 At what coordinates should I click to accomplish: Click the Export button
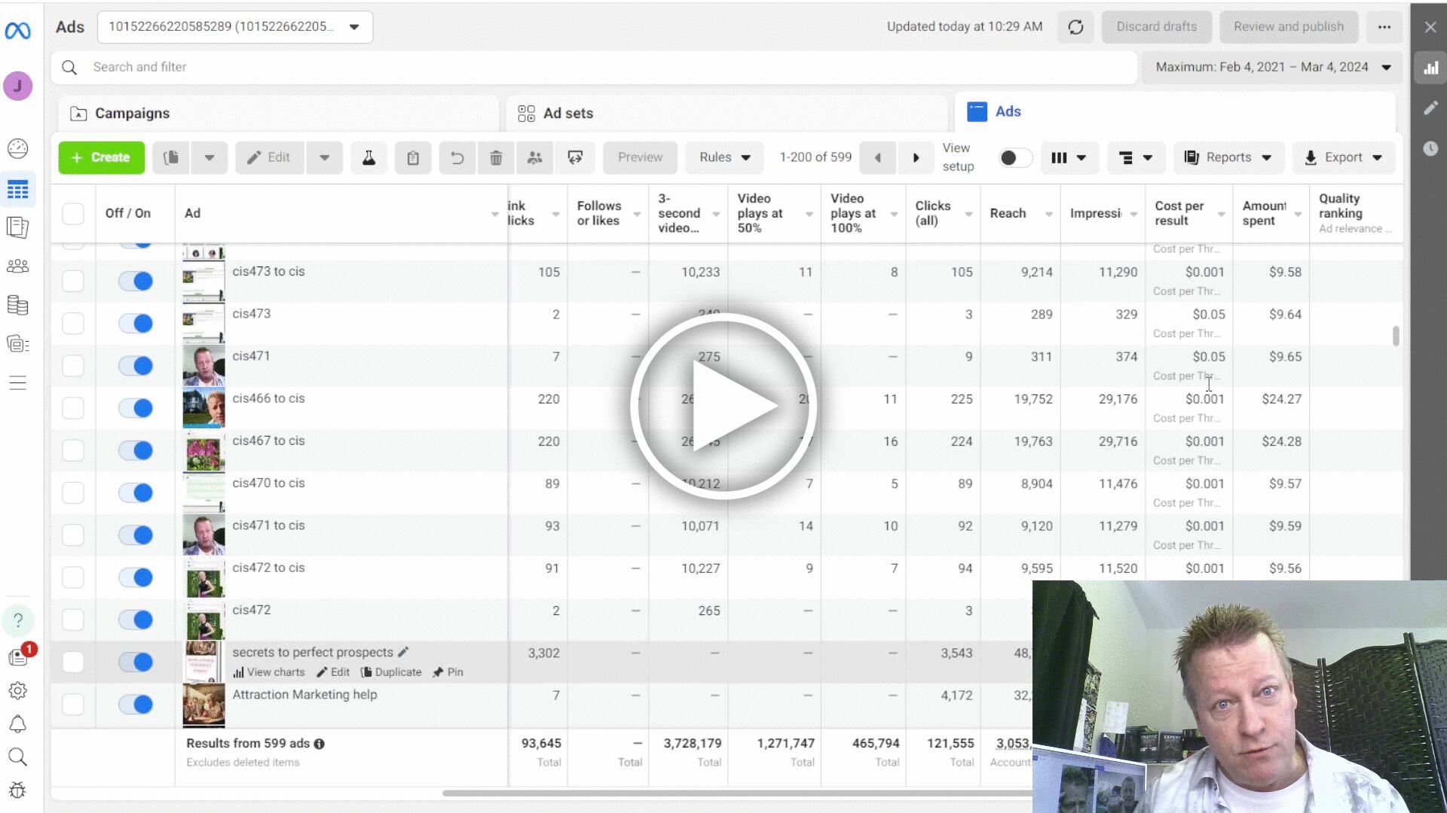(x=1344, y=157)
